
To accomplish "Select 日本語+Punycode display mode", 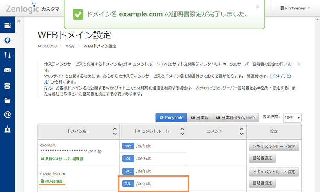I will pos(235,118).
